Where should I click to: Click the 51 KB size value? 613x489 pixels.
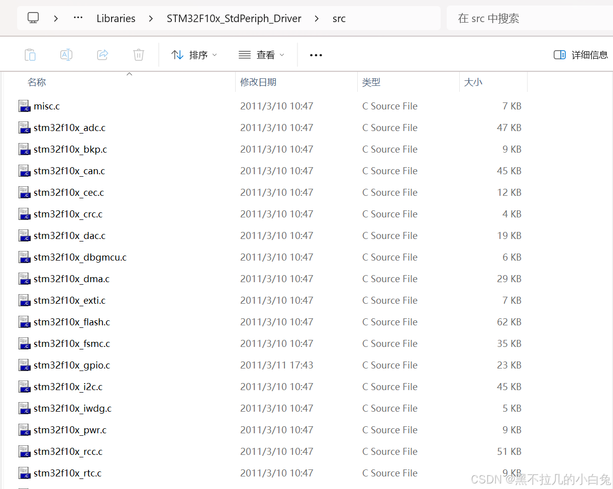[509, 451]
